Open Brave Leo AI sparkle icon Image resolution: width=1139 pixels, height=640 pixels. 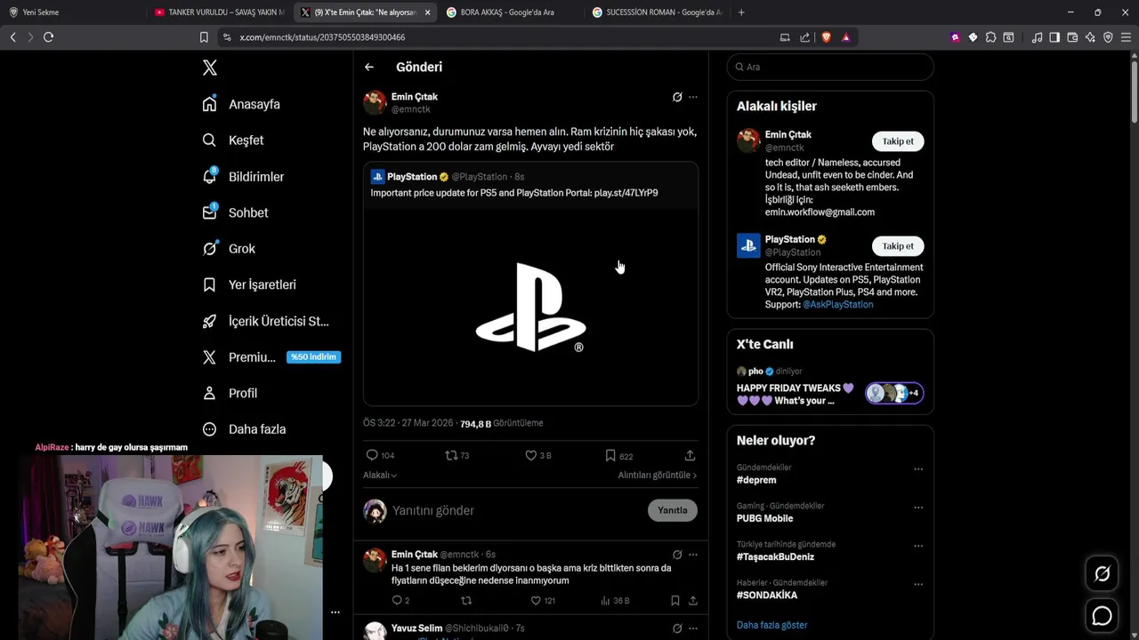pyautogui.click(x=1090, y=37)
